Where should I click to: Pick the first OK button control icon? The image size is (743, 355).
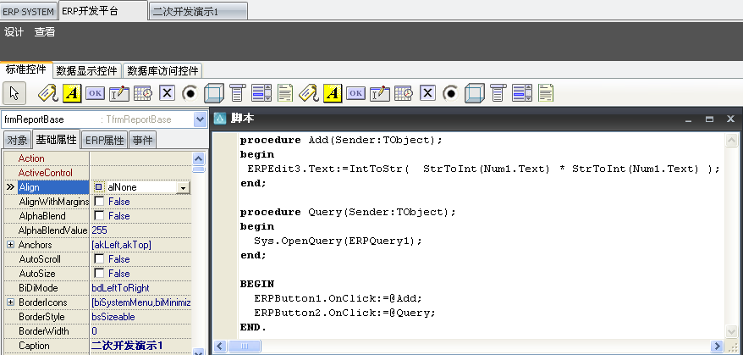click(96, 93)
